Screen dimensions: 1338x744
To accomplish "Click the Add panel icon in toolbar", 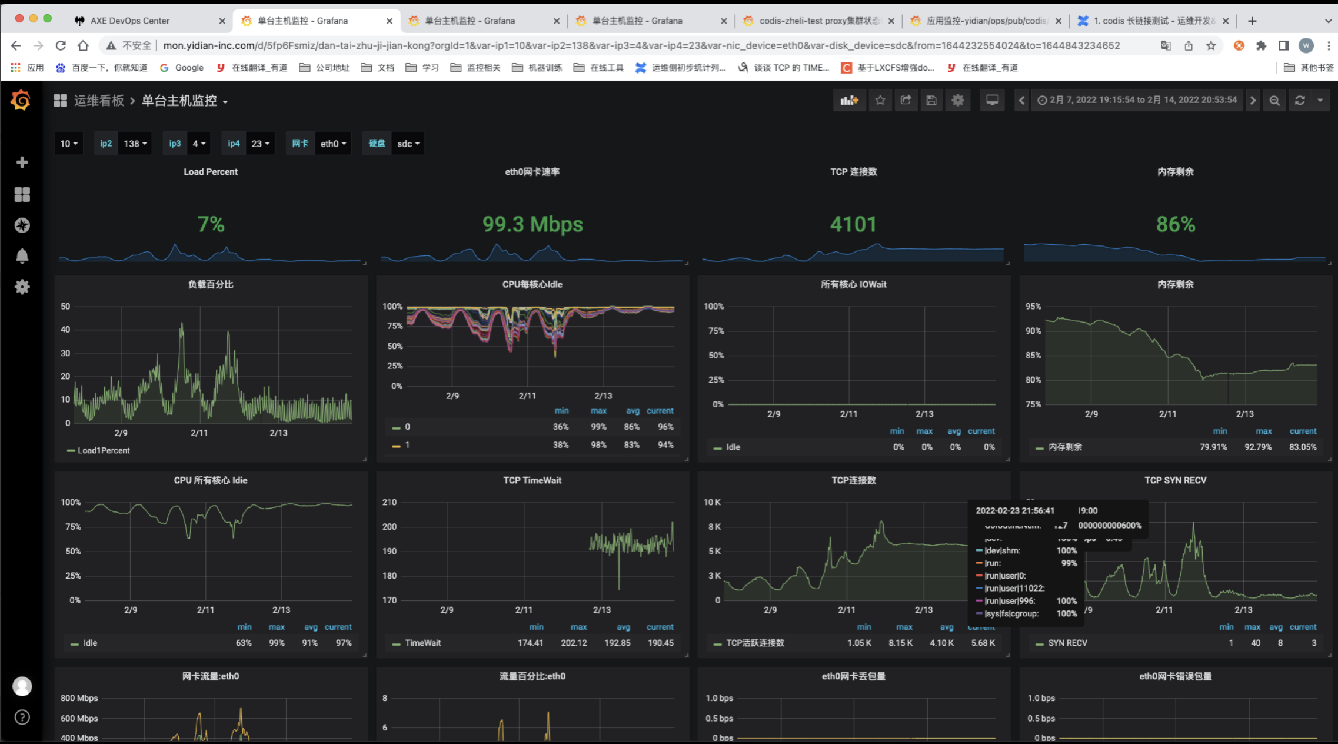I will [849, 100].
